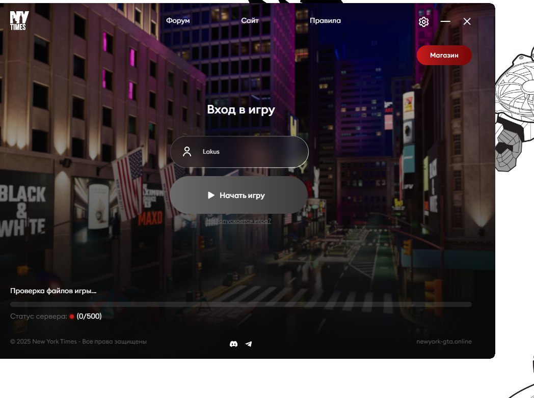Image resolution: width=534 pixels, height=398 pixels.
Task: Click the red server status indicator
Action: [72, 317]
